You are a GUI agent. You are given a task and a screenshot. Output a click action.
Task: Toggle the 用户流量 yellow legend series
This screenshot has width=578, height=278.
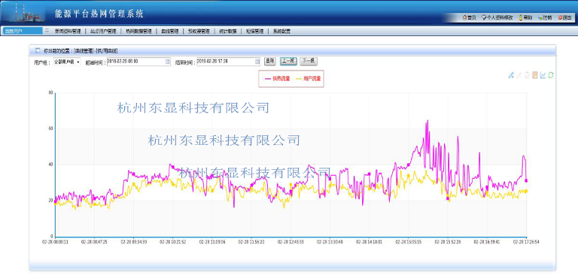click(x=308, y=78)
